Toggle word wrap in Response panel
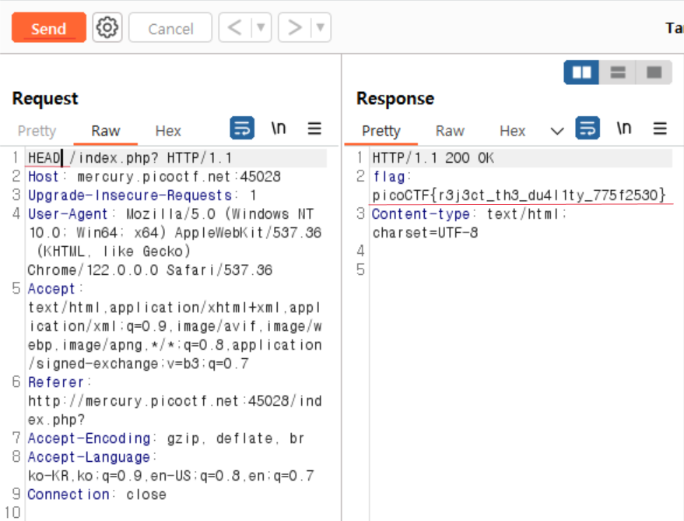The image size is (684, 521). click(x=588, y=128)
